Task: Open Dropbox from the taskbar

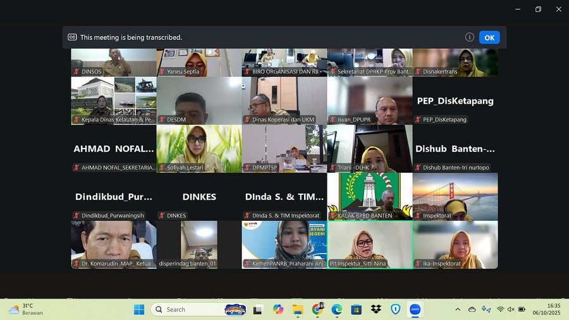Action: pos(376,309)
